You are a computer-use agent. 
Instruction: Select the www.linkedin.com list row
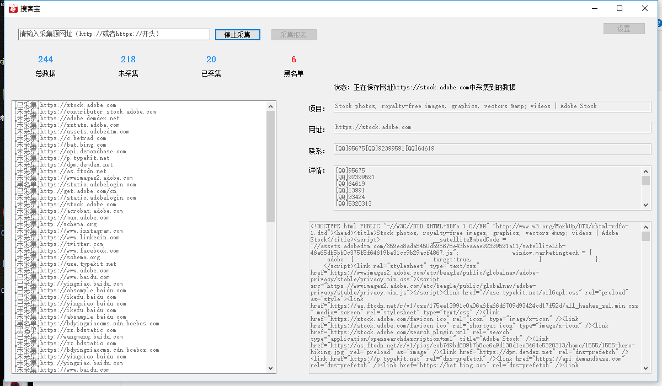140,237
